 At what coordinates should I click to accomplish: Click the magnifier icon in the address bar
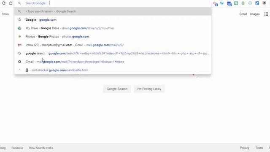[x=20, y=3]
